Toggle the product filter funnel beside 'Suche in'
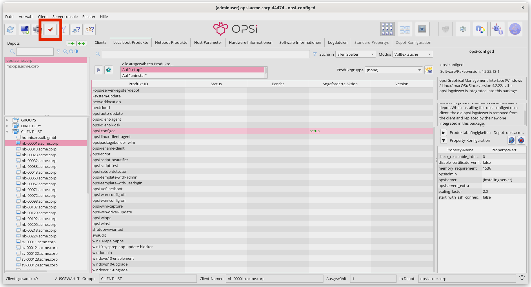 [x=315, y=54]
